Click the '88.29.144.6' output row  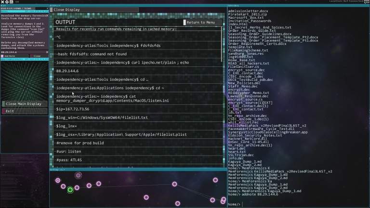[138, 71]
